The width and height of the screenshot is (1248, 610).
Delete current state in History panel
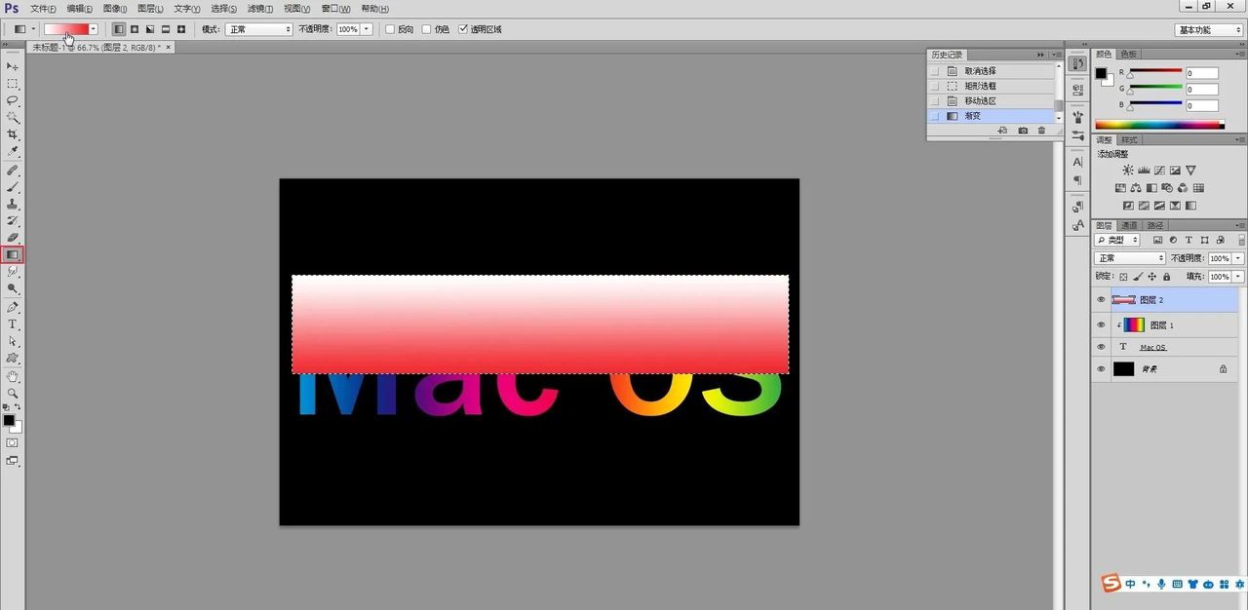1041,130
